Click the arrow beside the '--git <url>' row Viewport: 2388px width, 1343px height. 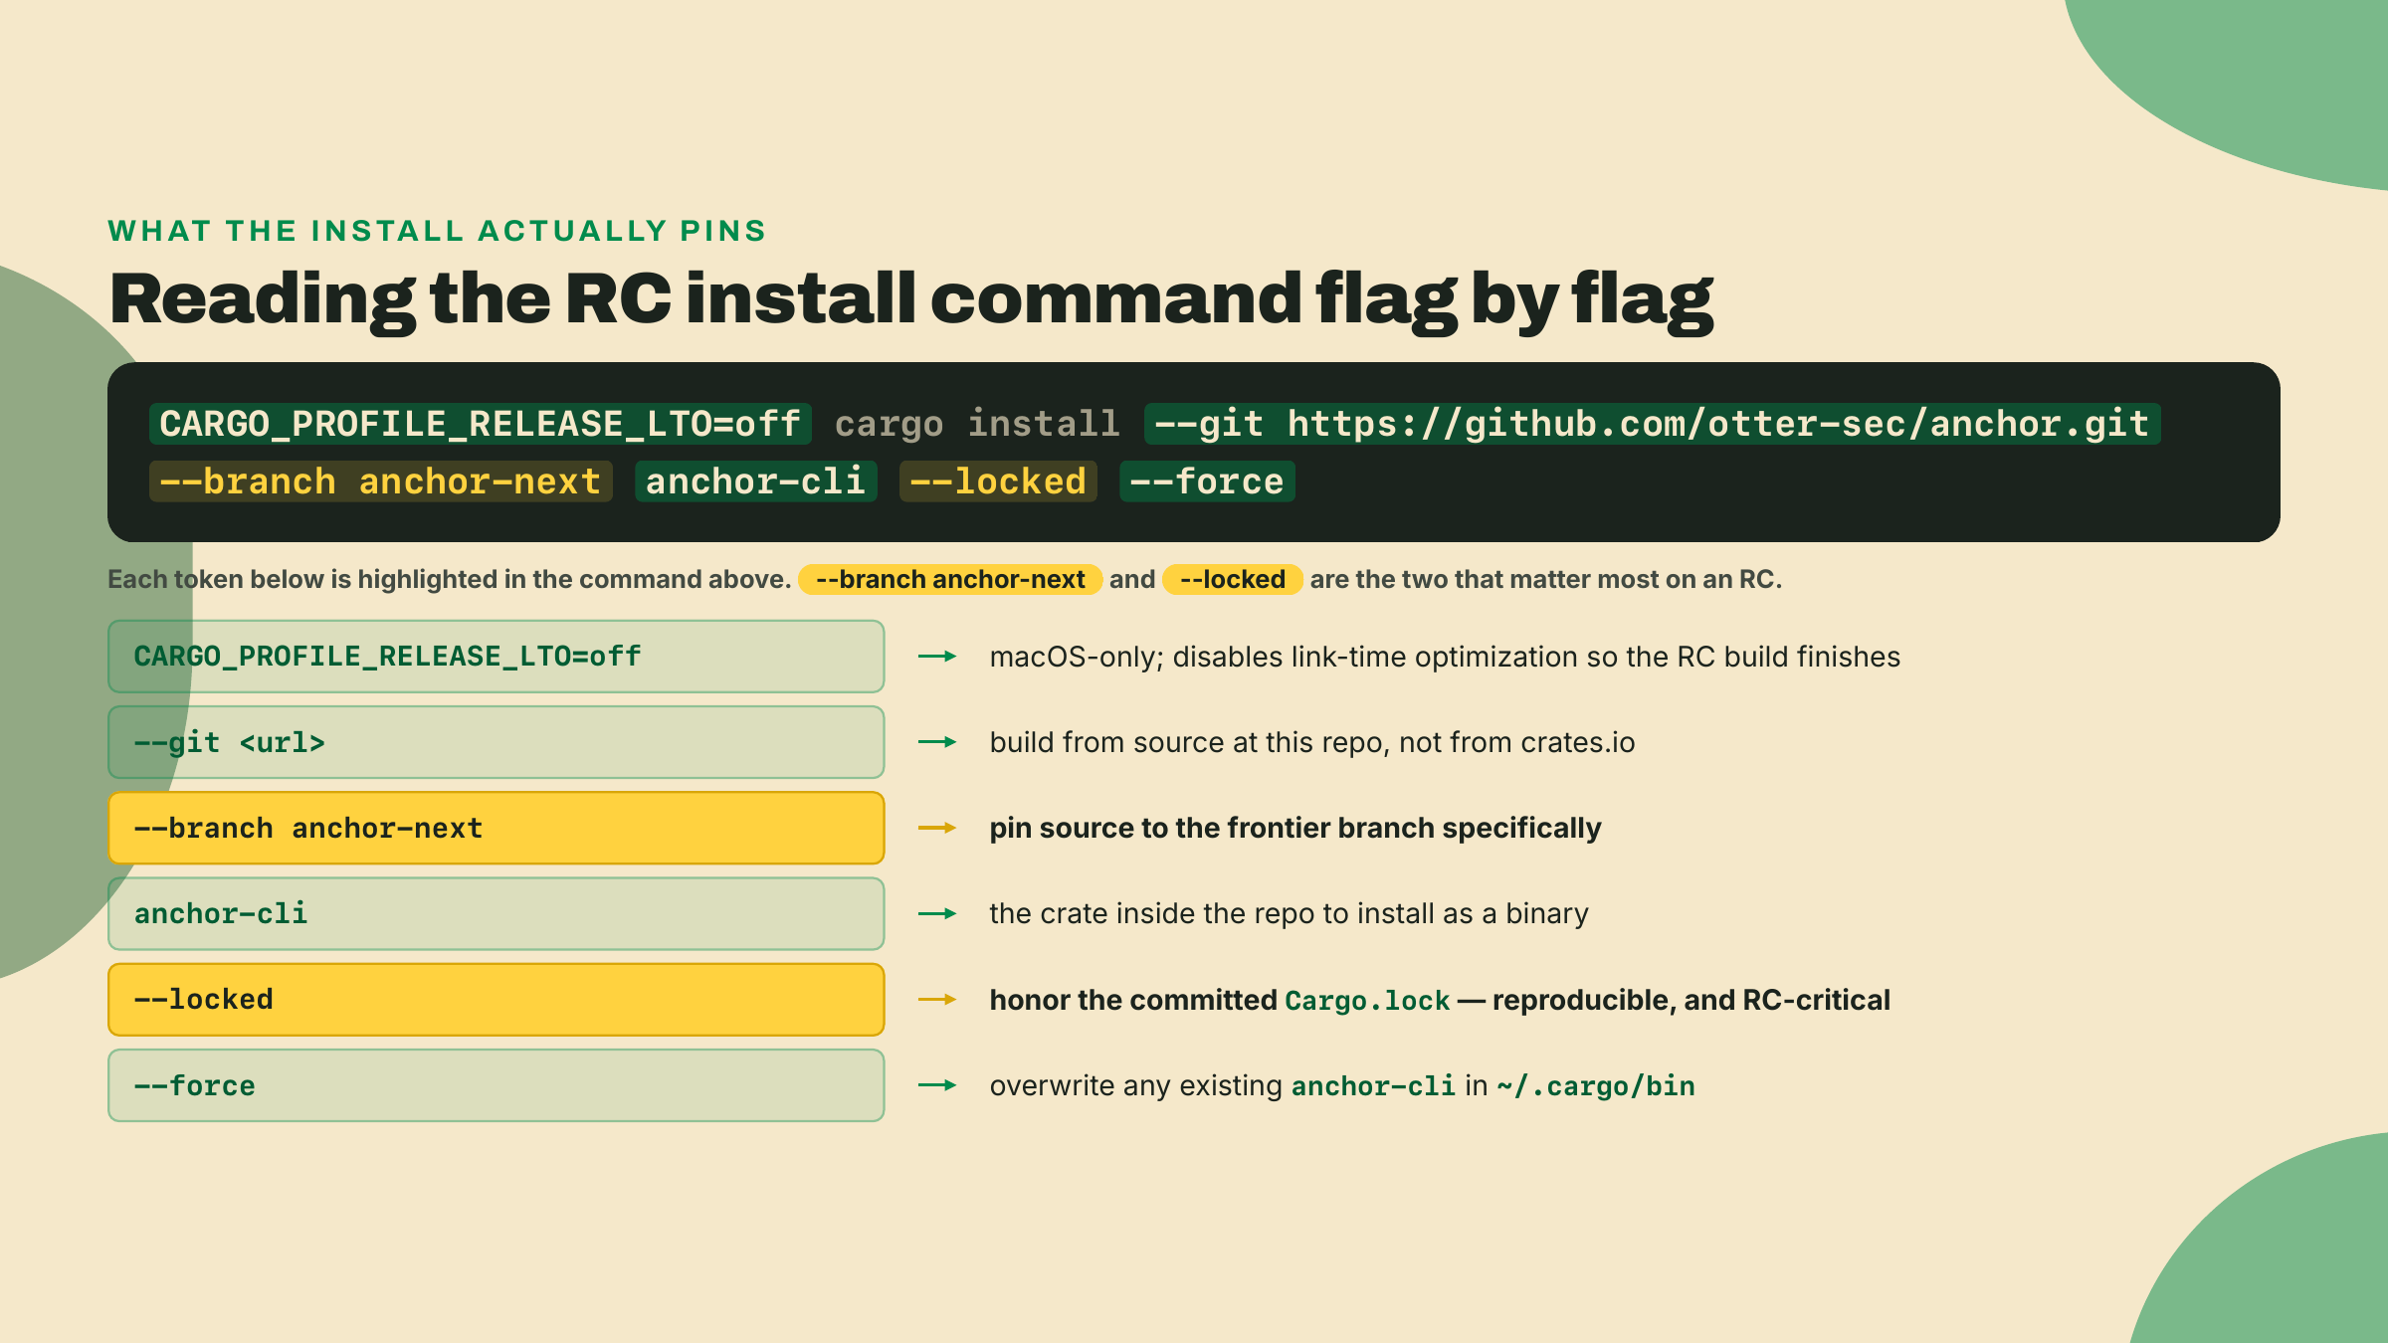[x=937, y=742]
